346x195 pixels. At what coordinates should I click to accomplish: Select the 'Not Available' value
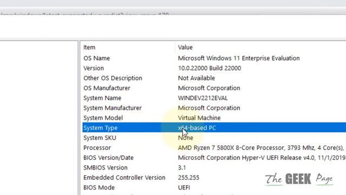pos(196,78)
